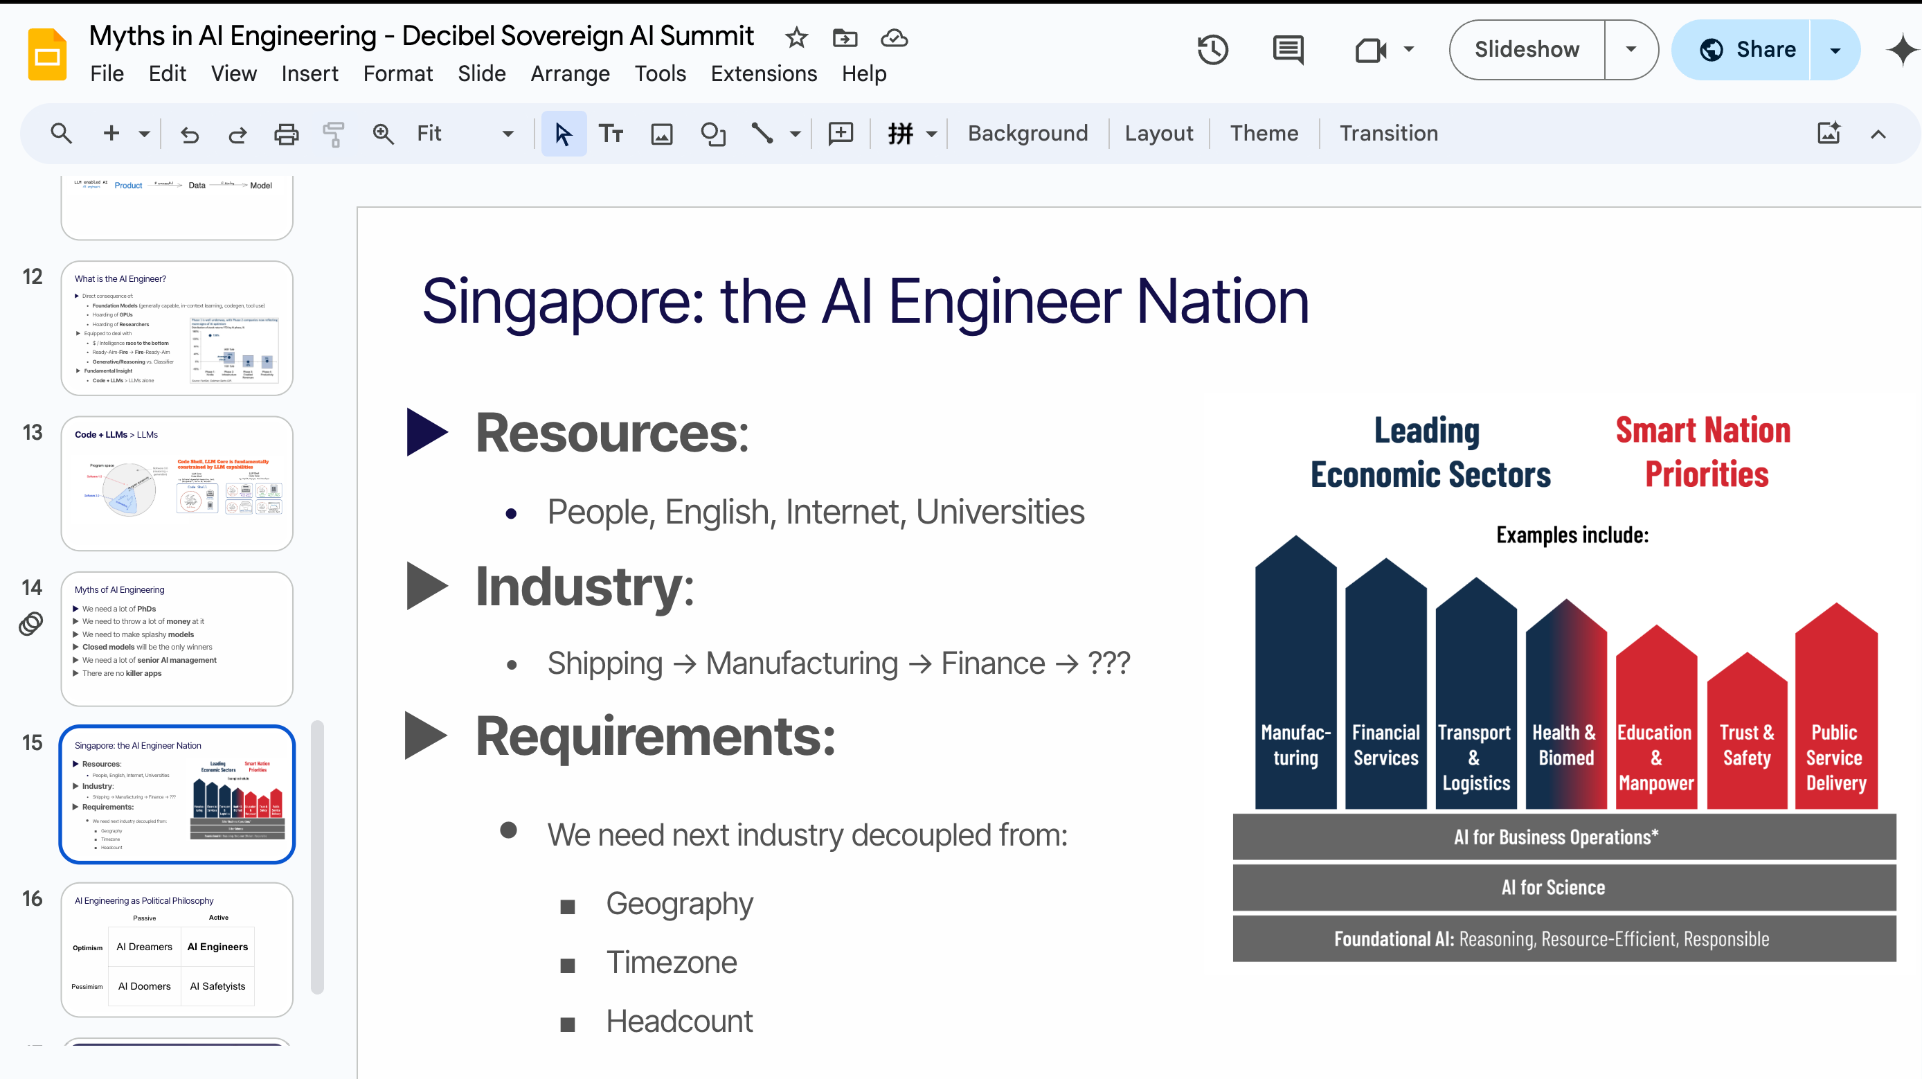Open the Insert menu
The height and width of the screenshot is (1079, 1922).
coord(309,73)
